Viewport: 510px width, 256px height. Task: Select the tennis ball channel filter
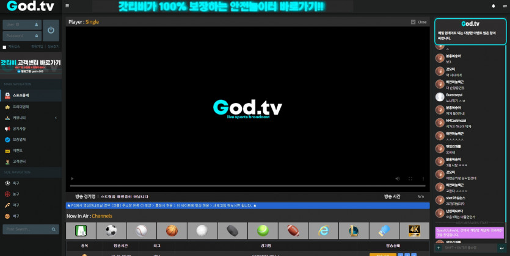(263, 230)
